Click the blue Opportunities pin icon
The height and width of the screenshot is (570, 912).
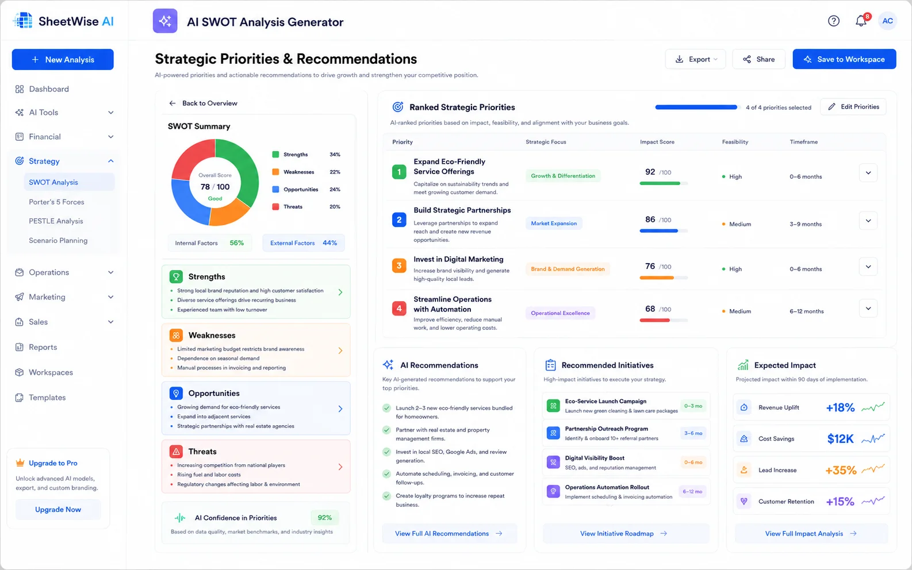click(176, 393)
